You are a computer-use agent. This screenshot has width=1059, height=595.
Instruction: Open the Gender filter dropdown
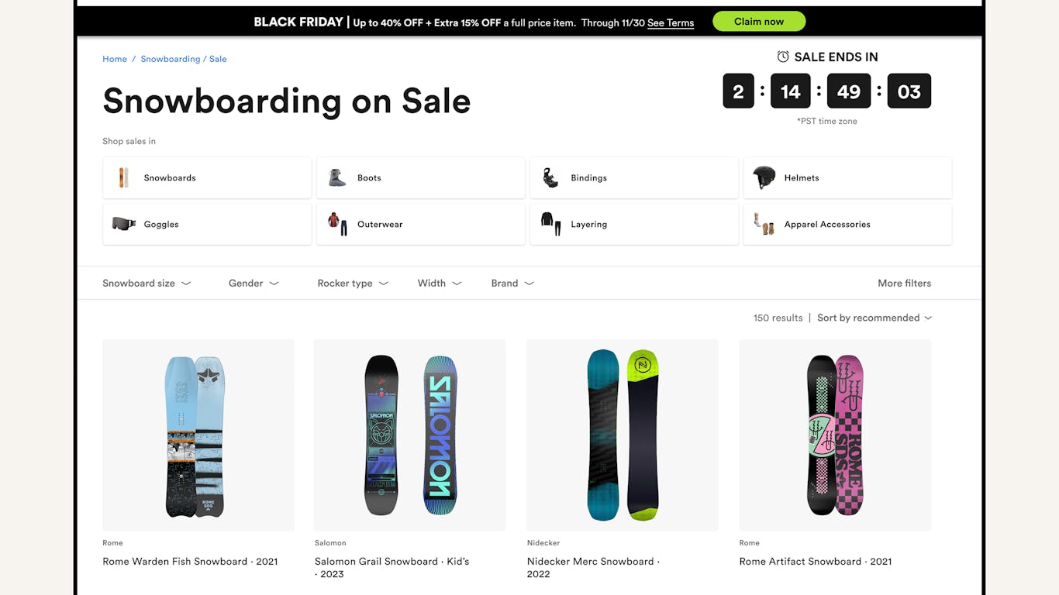(253, 283)
